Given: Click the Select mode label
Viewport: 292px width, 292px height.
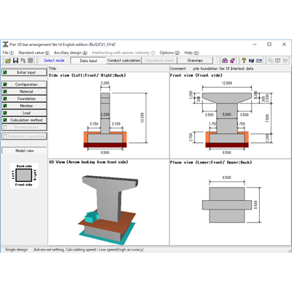Looking at the screenshot, I should pyautogui.click(x=54, y=61).
